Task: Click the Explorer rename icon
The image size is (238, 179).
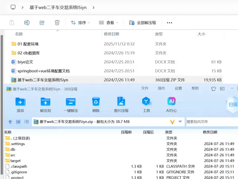Action: (x=27, y=23)
